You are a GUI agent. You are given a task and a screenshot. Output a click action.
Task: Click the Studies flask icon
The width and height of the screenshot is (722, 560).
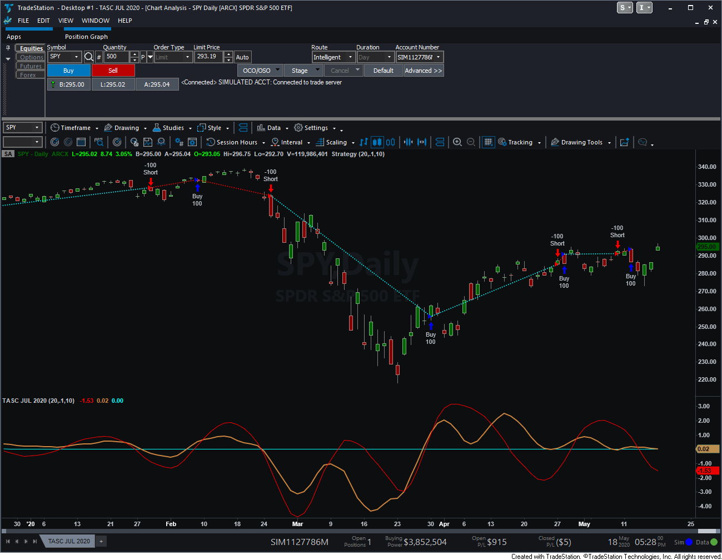(x=157, y=128)
